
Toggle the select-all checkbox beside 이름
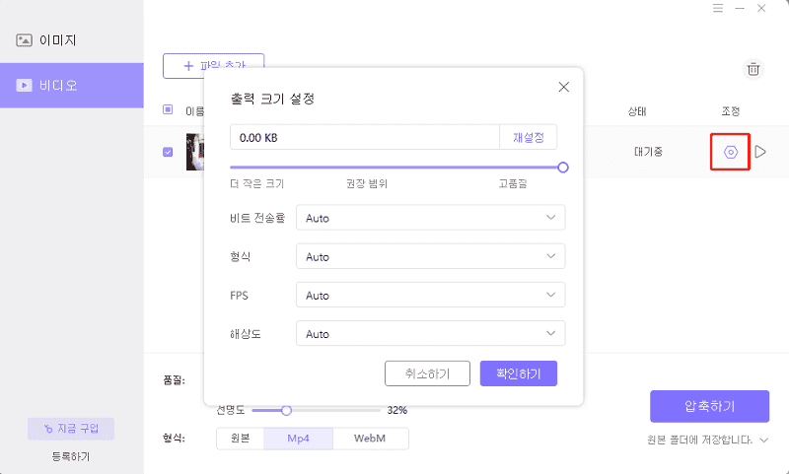pyautogui.click(x=168, y=109)
